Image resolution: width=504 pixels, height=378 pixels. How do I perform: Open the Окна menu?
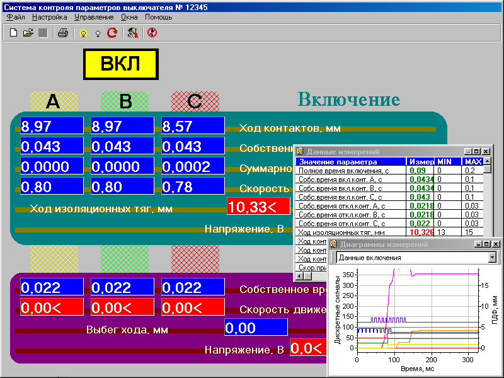[x=129, y=17]
